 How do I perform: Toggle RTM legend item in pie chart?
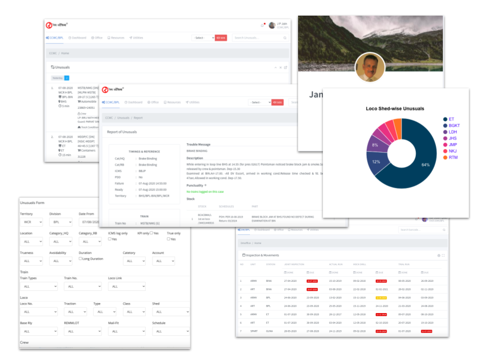tap(450, 157)
